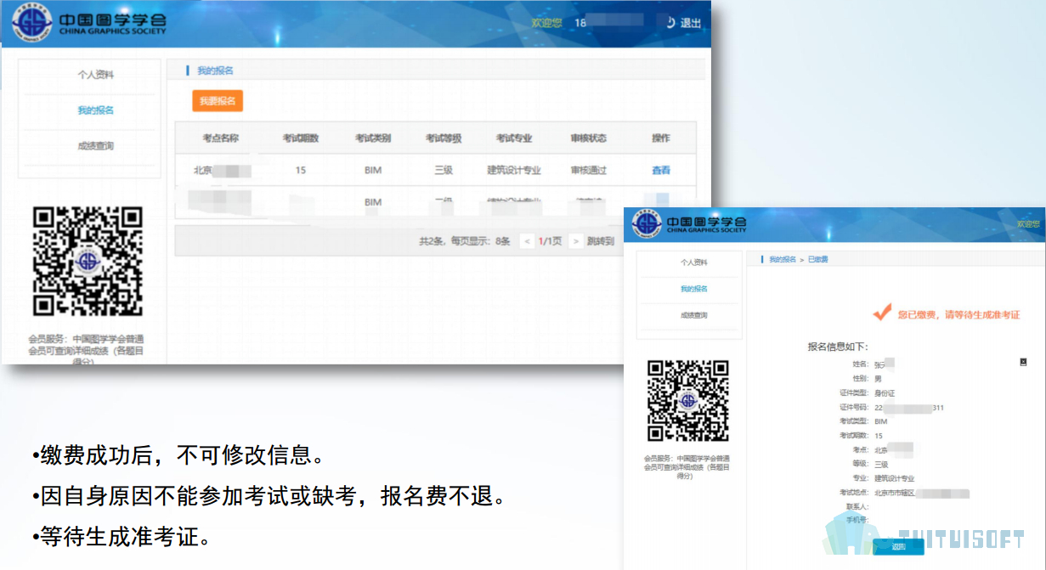Click the China Graphics Society logo in main window
1046x570 pixels.
(x=90, y=23)
